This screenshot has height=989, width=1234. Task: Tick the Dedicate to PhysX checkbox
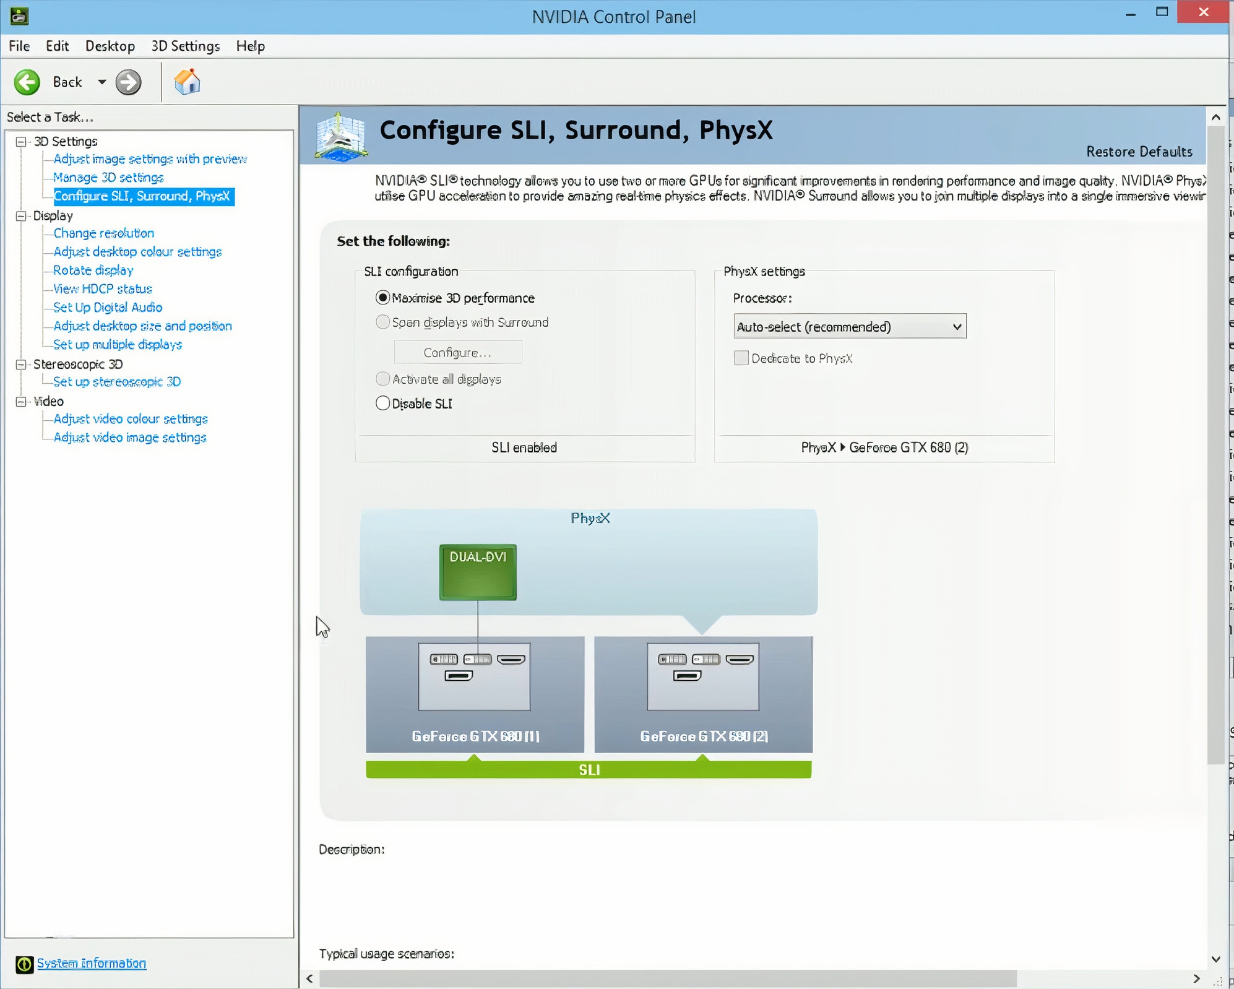pos(741,358)
